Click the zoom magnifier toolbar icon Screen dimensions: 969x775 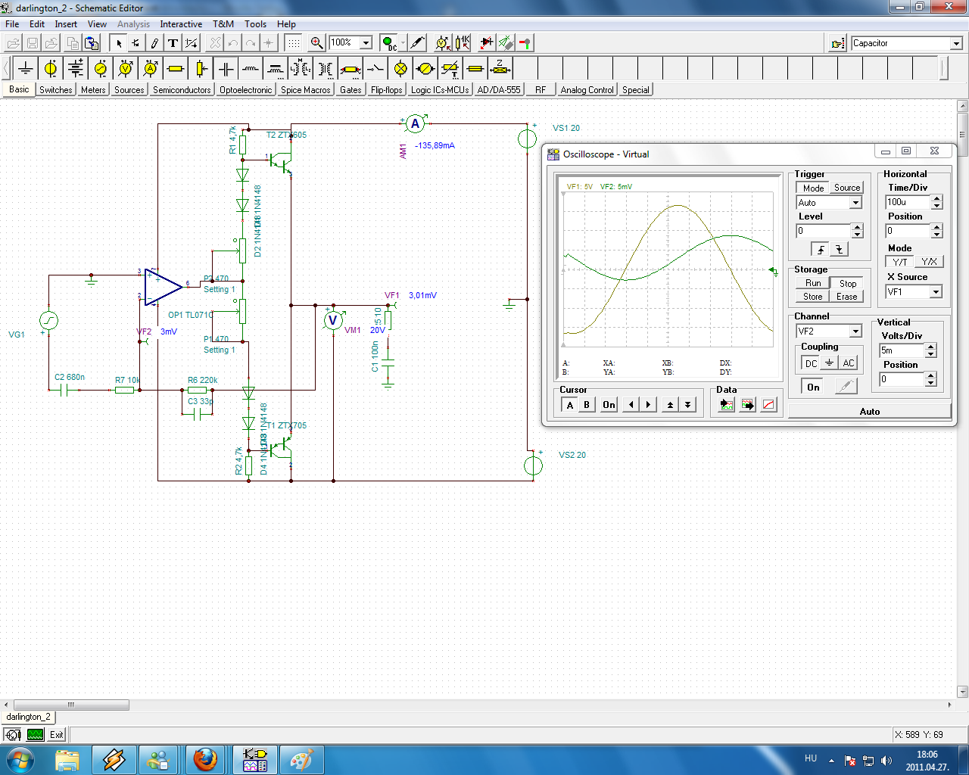[317, 43]
